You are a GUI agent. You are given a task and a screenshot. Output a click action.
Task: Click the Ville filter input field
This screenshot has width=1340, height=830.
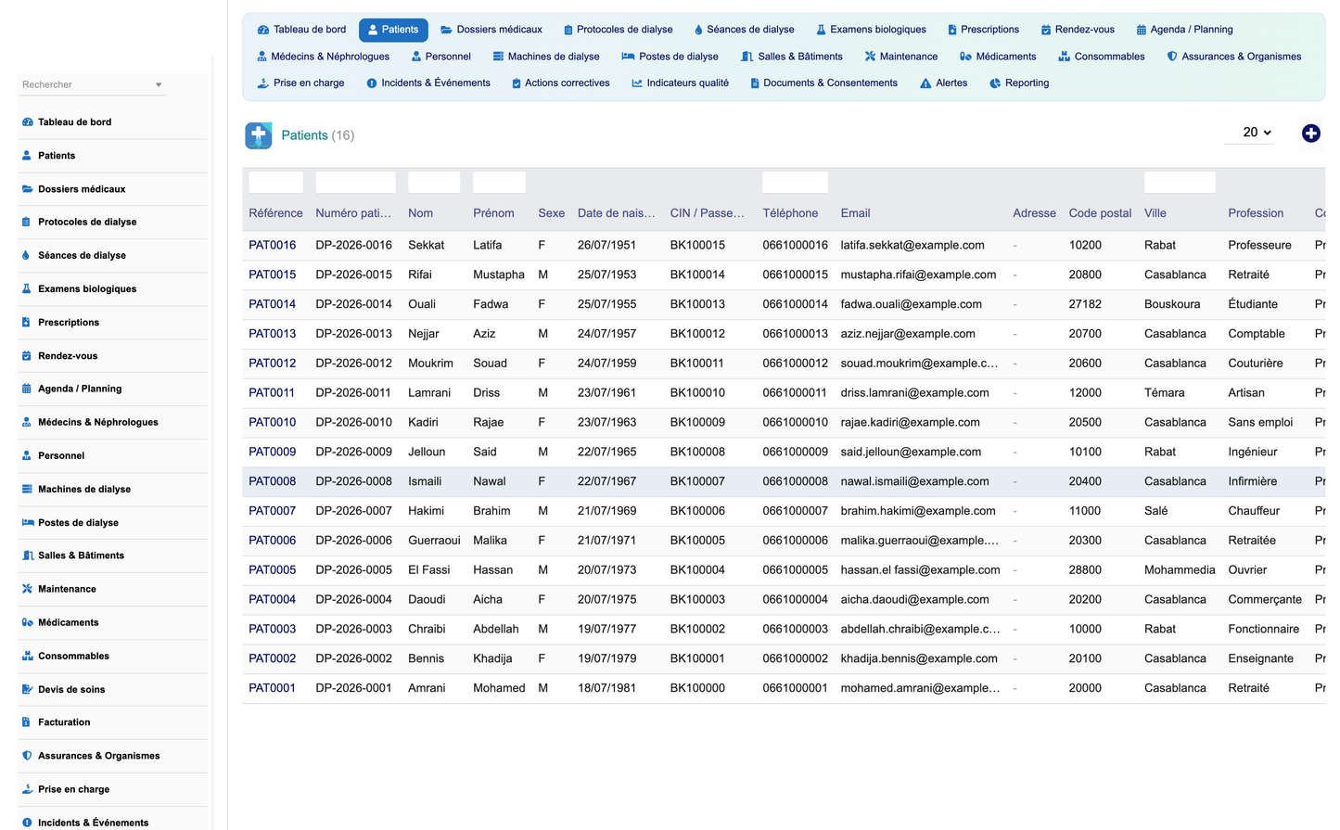(x=1180, y=182)
